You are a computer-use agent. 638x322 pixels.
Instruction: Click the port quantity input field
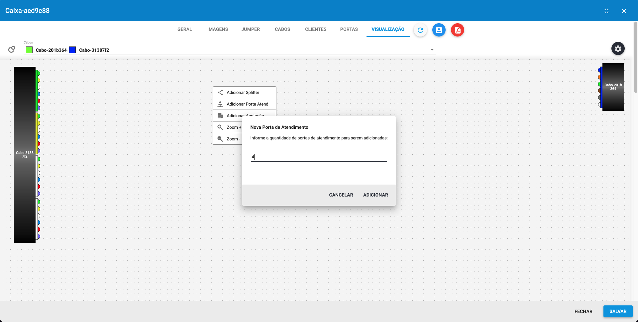pyautogui.click(x=319, y=157)
